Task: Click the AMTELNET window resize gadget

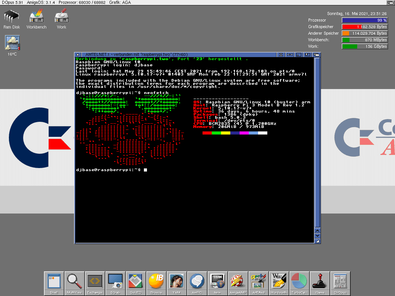Action: click(317, 241)
